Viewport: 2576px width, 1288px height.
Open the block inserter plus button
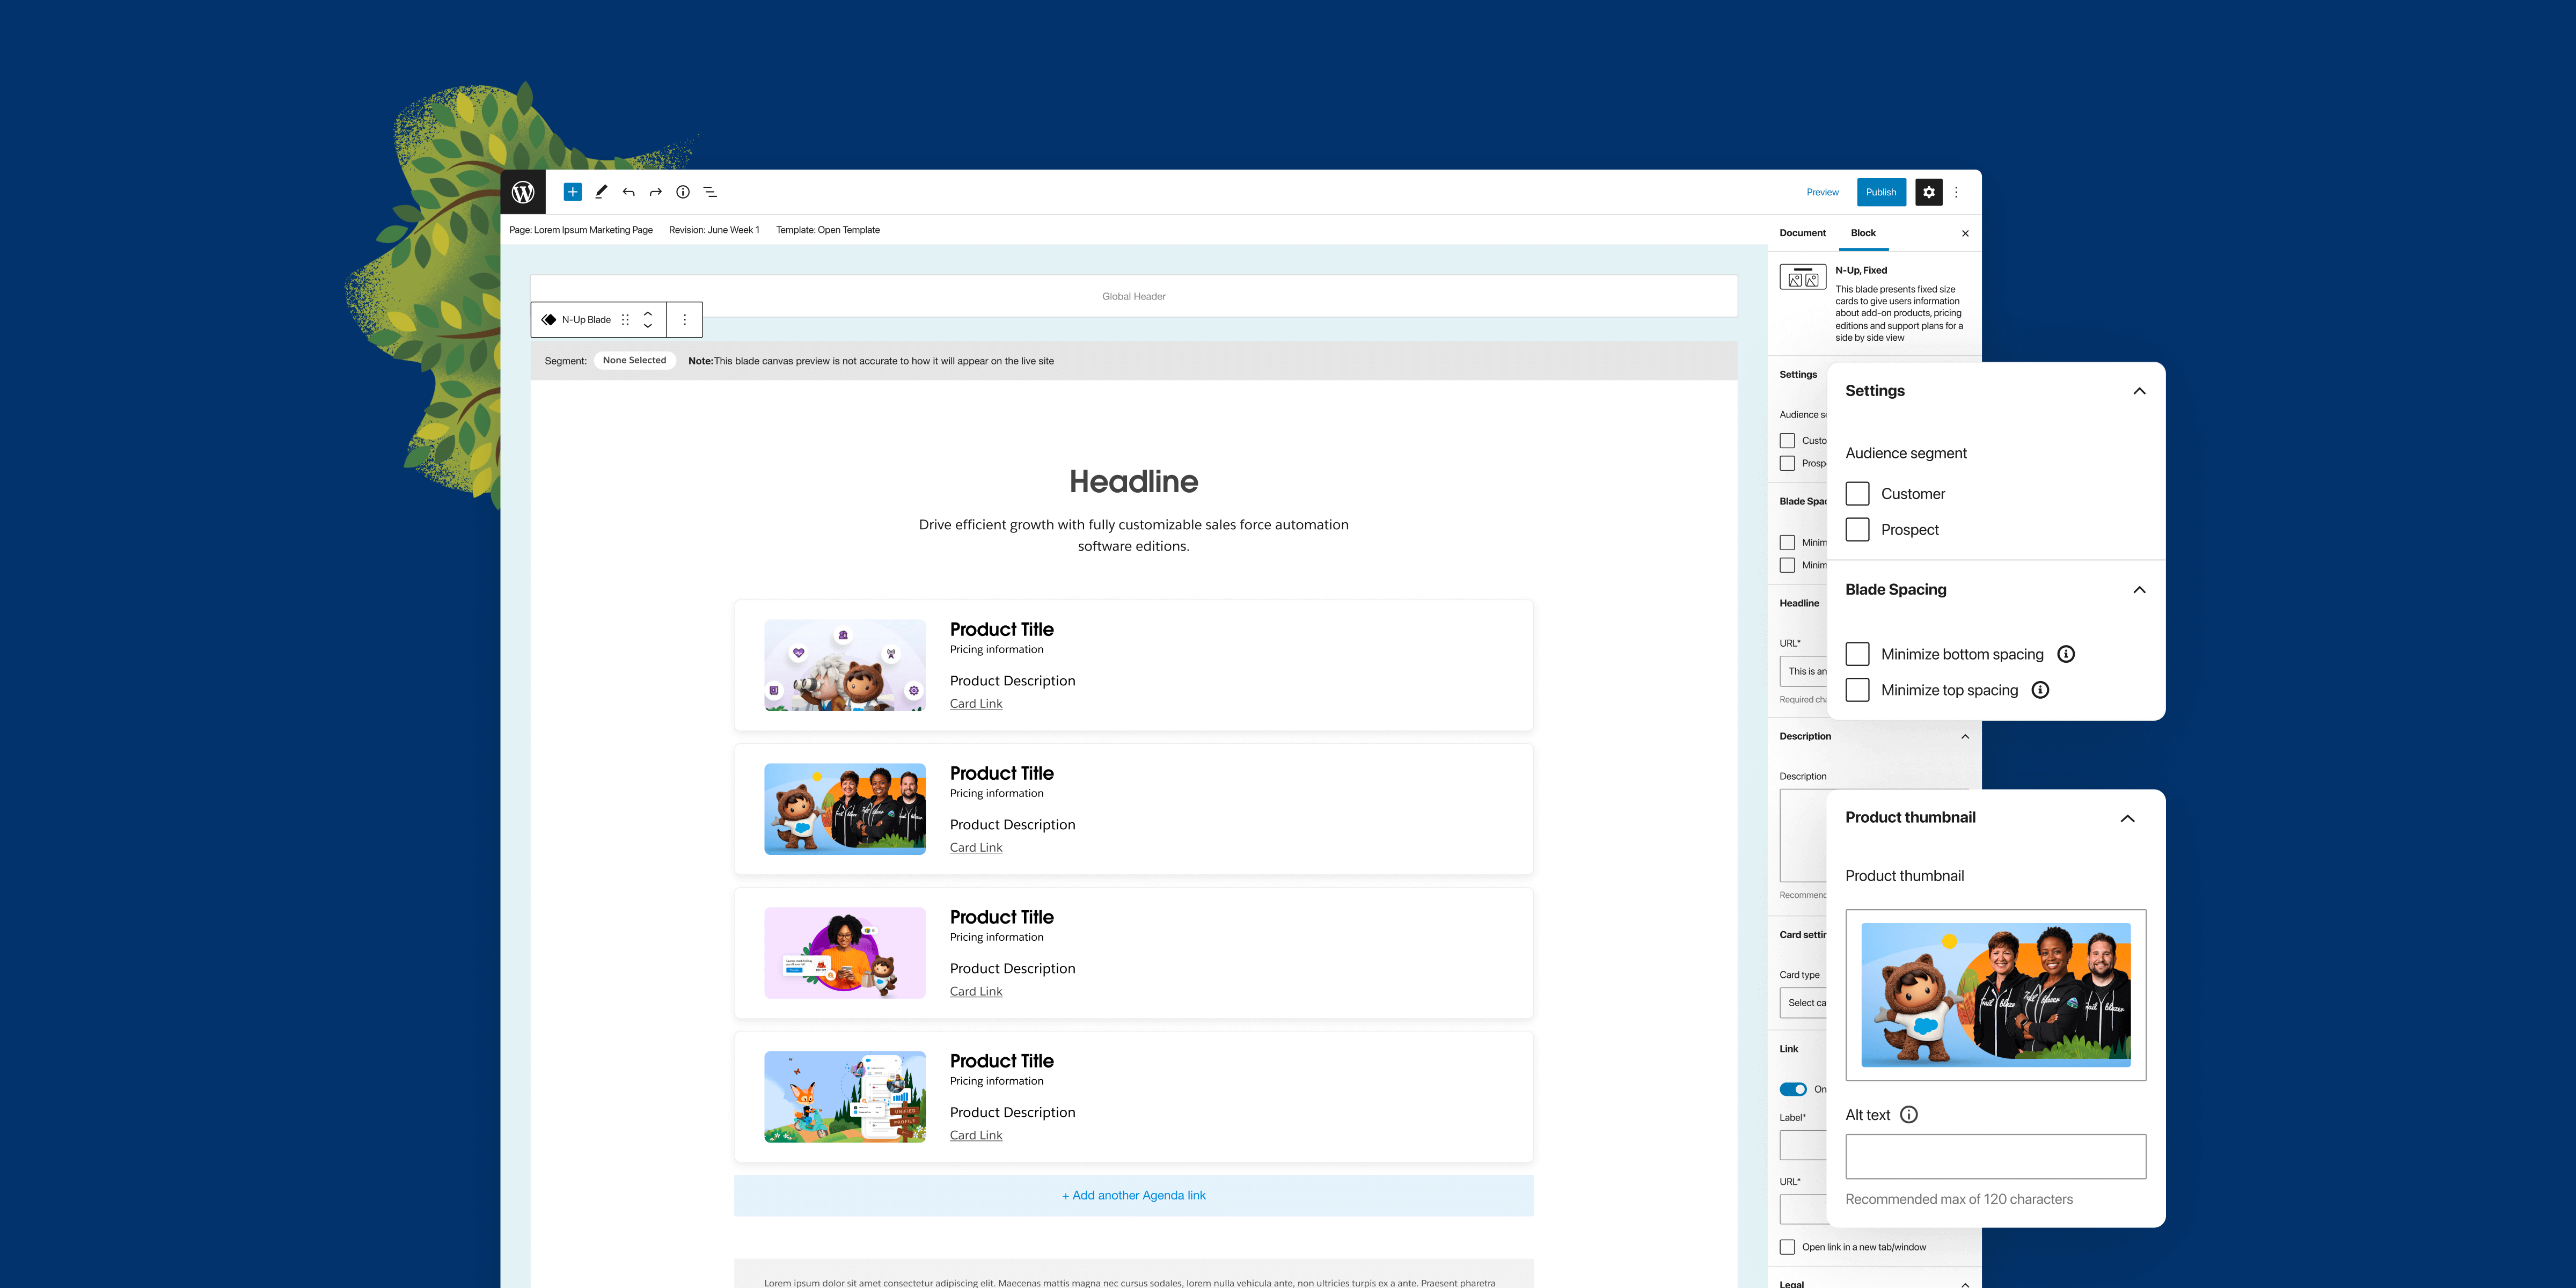[572, 192]
